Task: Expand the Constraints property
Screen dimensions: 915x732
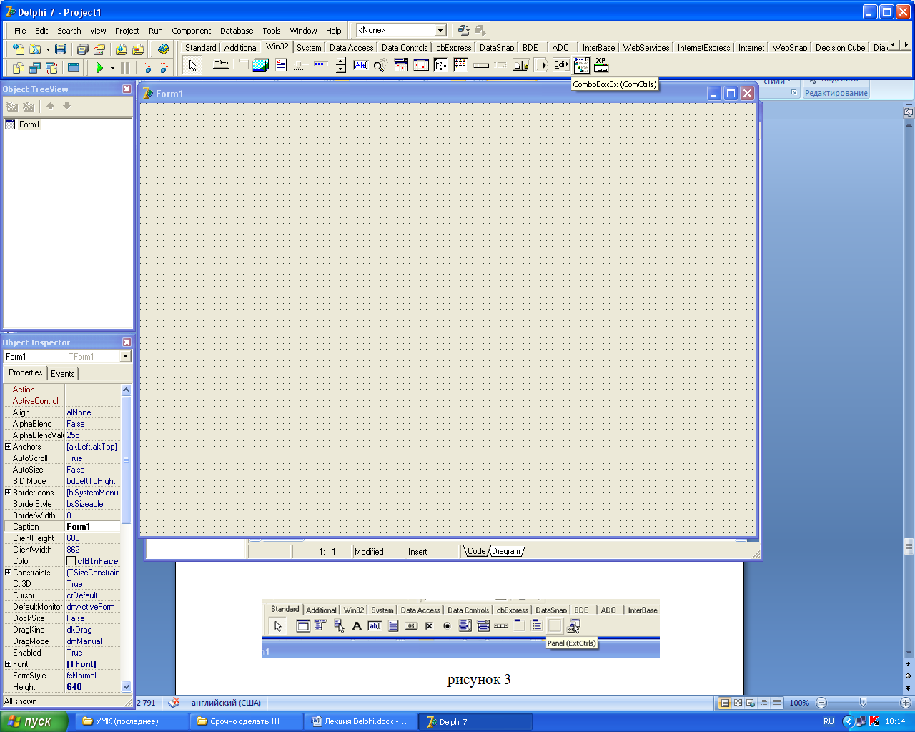Action: click(x=8, y=573)
